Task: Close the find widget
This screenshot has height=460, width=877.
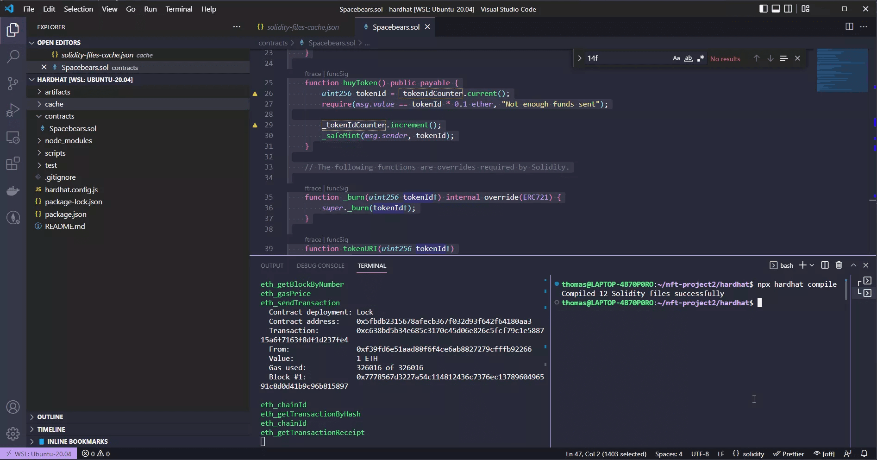Action: (797, 58)
